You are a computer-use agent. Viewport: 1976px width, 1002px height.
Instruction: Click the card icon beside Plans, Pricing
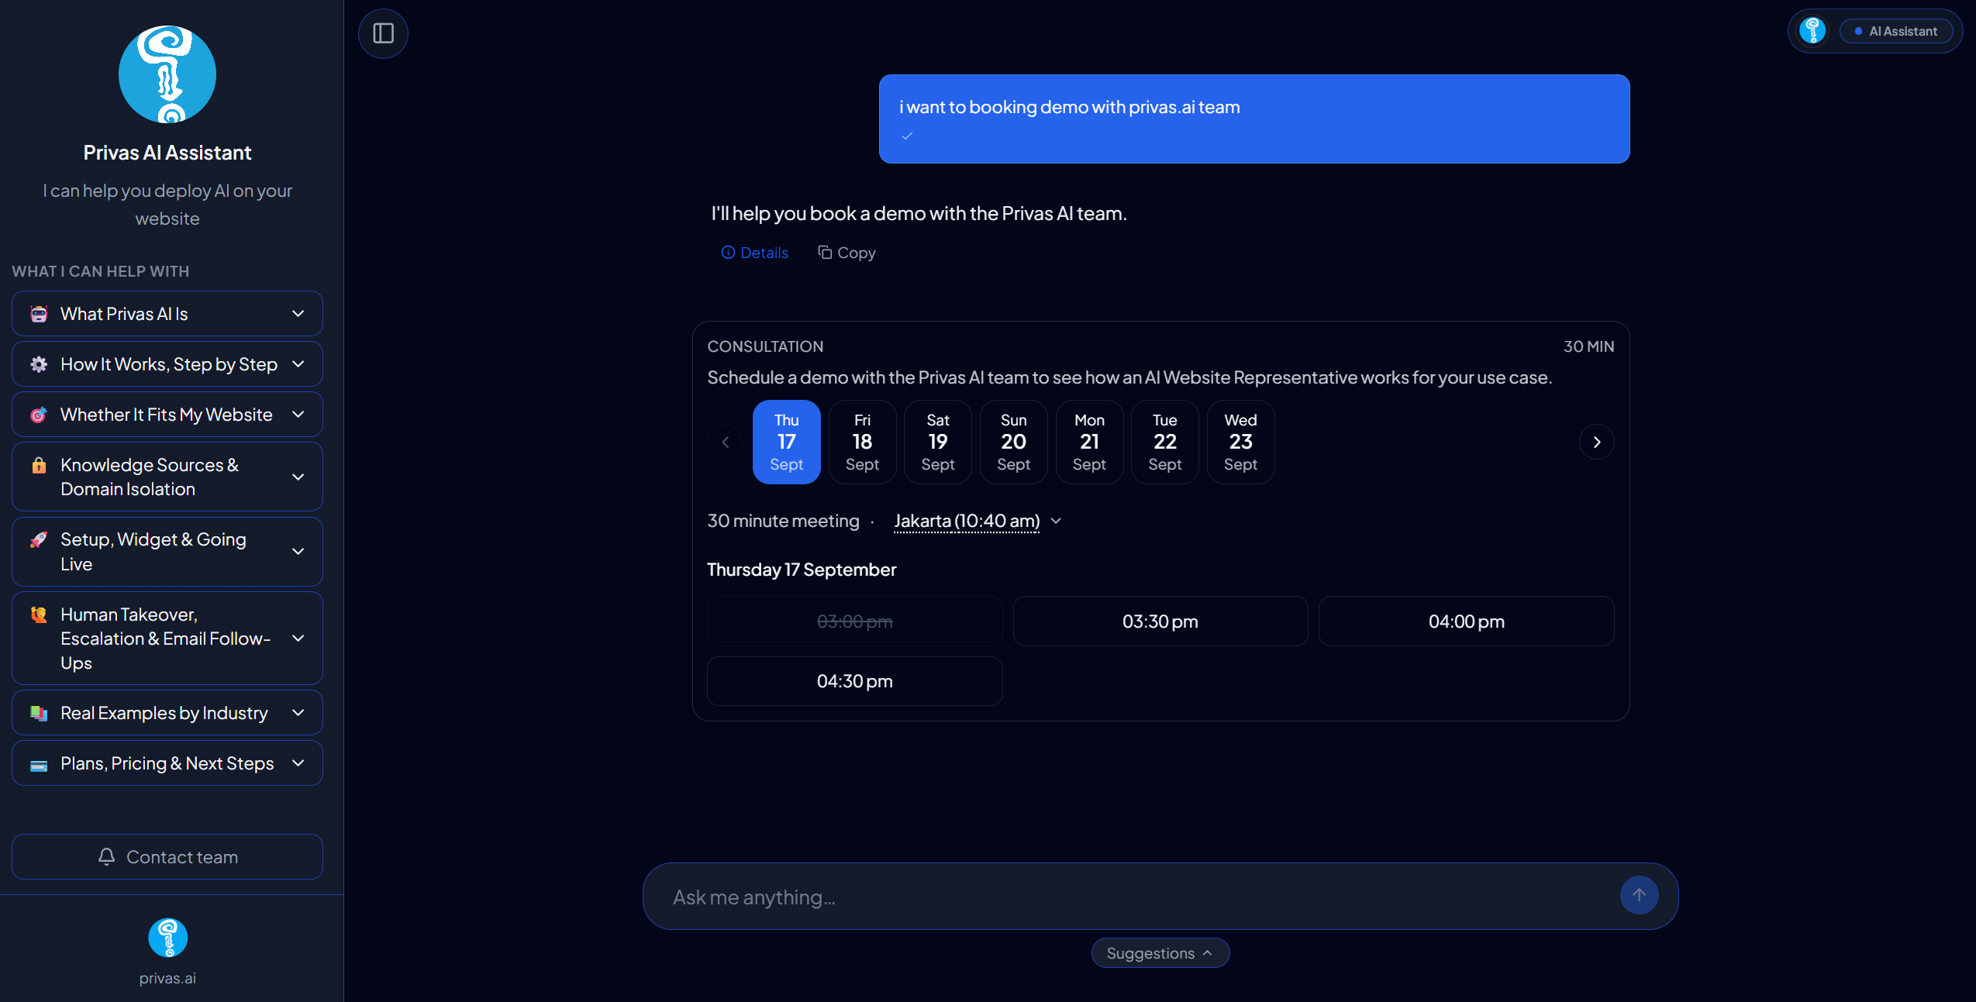(x=39, y=765)
